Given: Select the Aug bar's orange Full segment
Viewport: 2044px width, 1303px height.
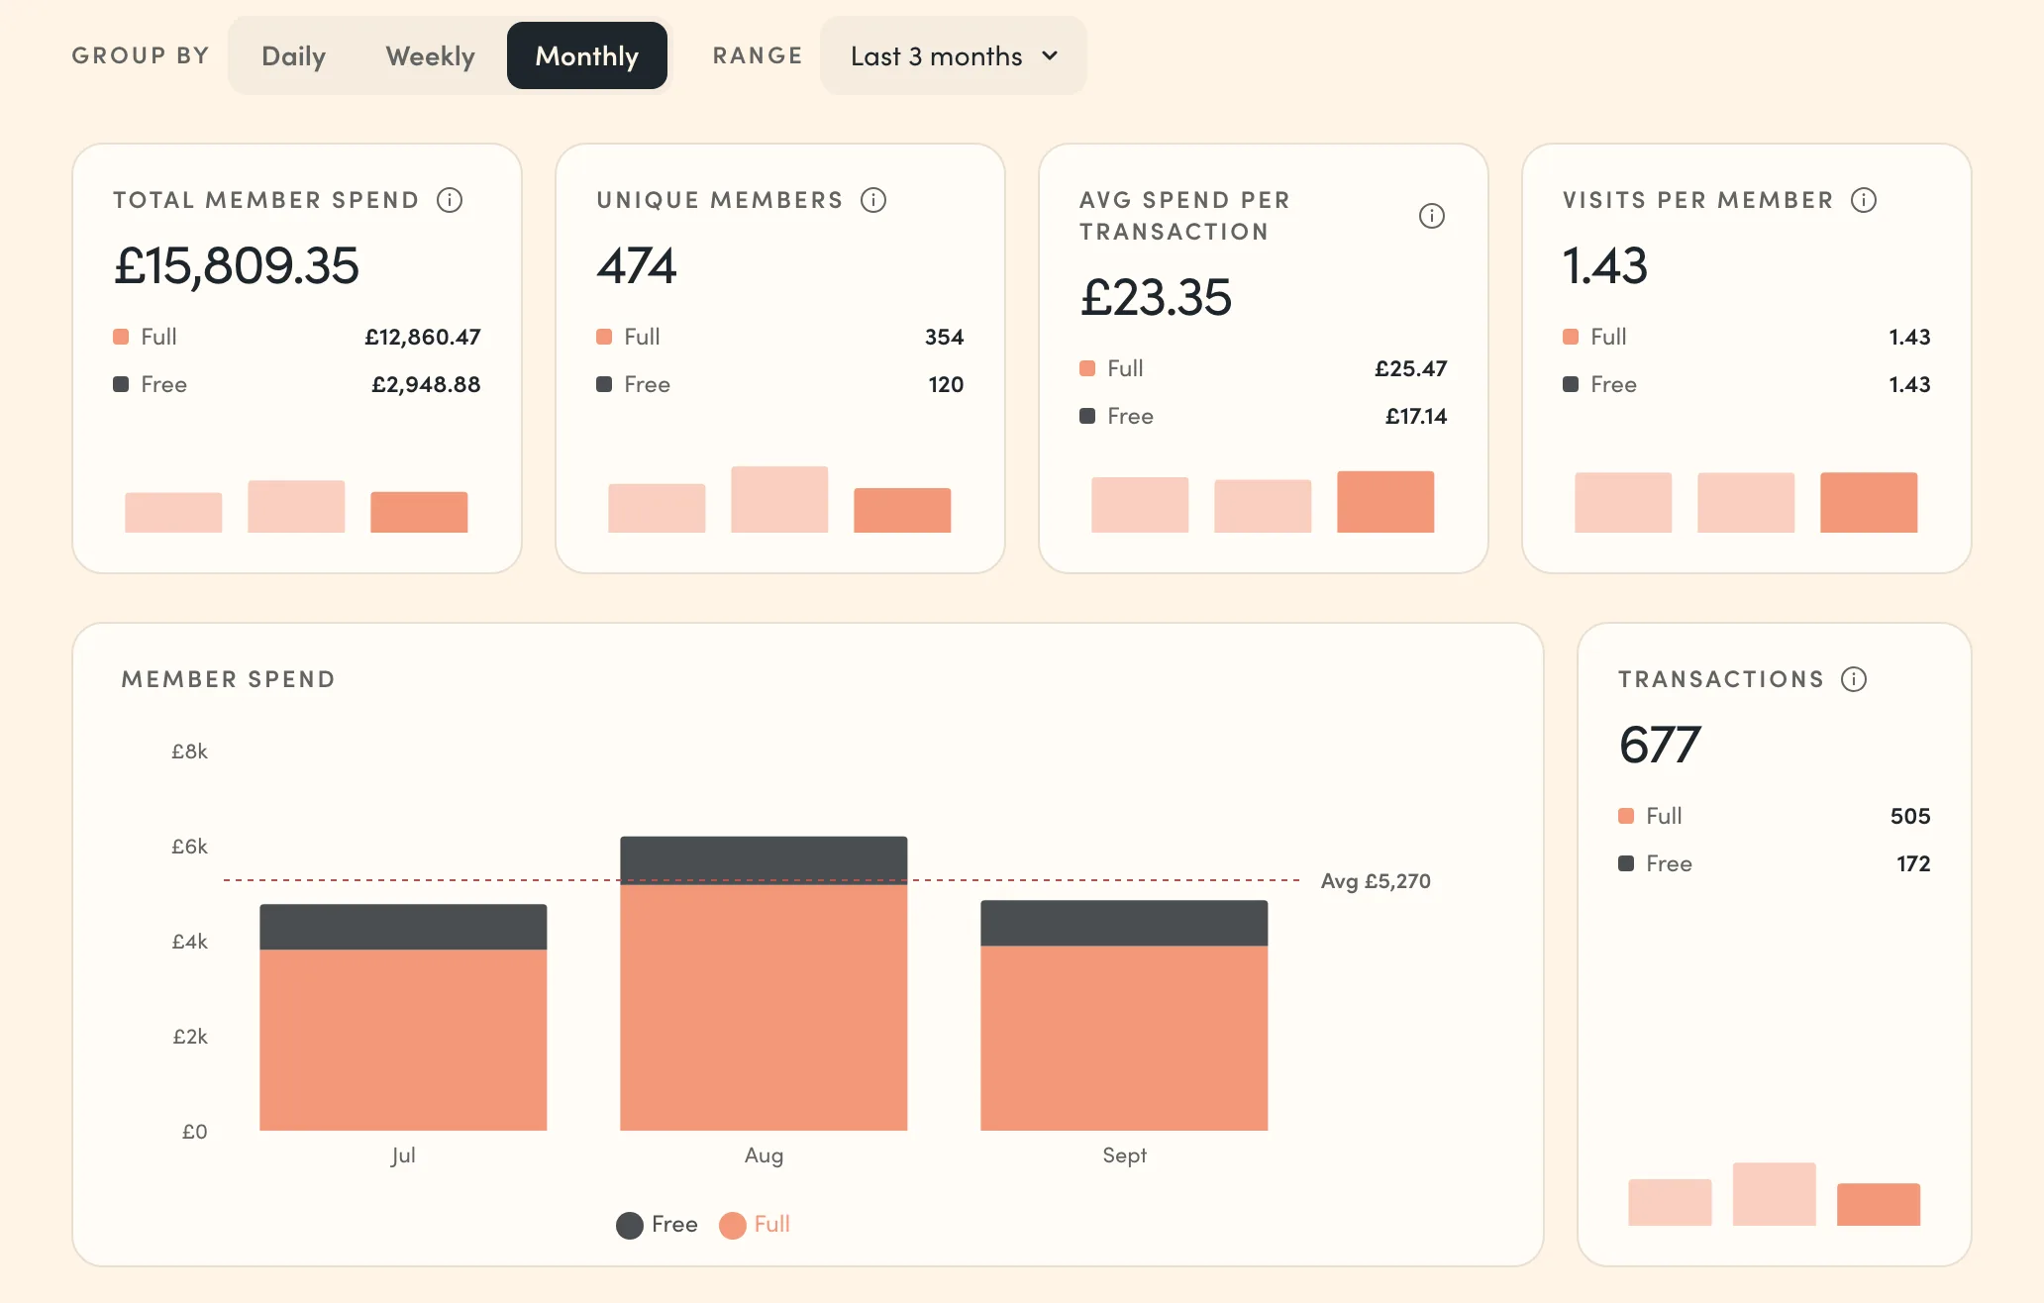Looking at the screenshot, I should pyautogui.click(x=764, y=1007).
